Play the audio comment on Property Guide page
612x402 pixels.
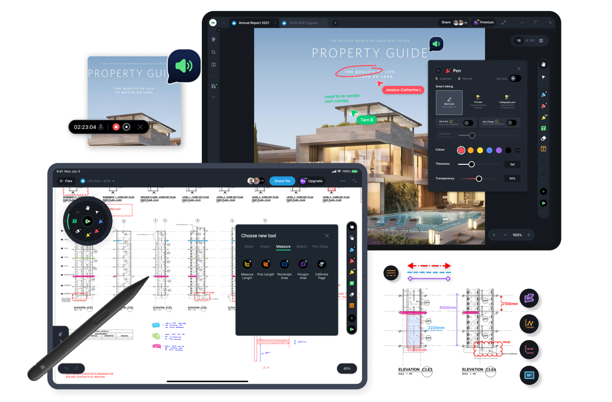click(x=436, y=44)
